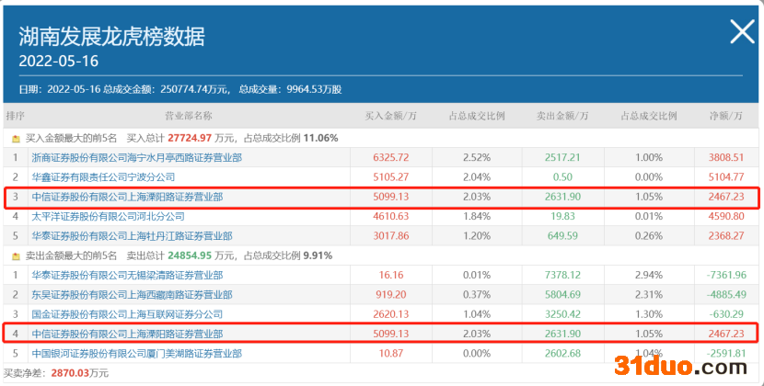Image resolution: width=764 pixels, height=386 pixels.
Task: Open 华泰证券上海牡丹江路证券营业部 link
Action: click(132, 236)
